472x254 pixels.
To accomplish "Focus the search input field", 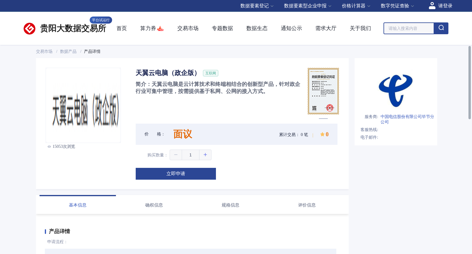I will (409, 28).
